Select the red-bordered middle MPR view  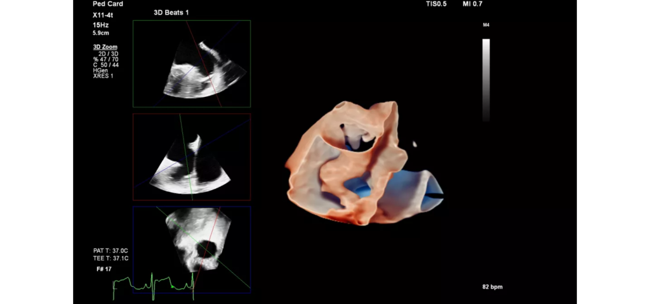[192, 157]
